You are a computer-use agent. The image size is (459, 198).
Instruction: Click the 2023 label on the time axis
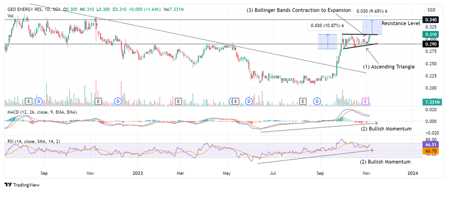[x=137, y=173]
